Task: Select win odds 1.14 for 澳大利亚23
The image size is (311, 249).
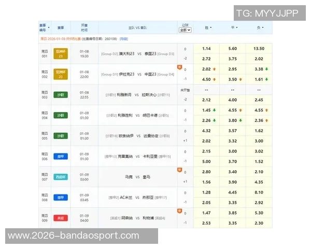Action: pyautogui.click(x=206, y=49)
